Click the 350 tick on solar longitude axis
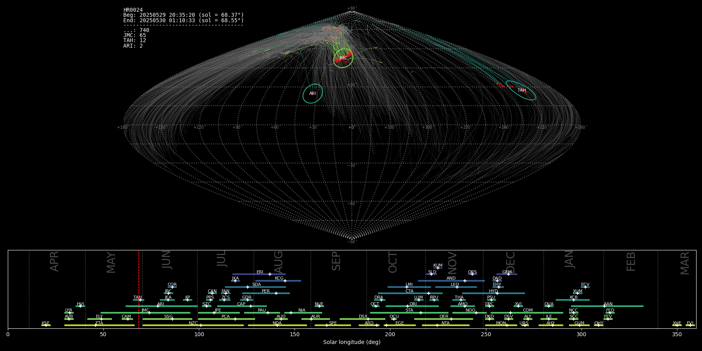The image size is (702, 351). pyautogui.click(x=677, y=334)
